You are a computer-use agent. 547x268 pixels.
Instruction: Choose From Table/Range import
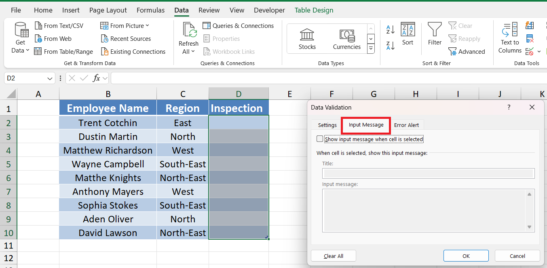[x=63, y=52]
